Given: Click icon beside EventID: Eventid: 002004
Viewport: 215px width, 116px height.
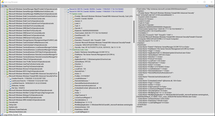Looking at the screenshot, I should click(x=73, y=19).
